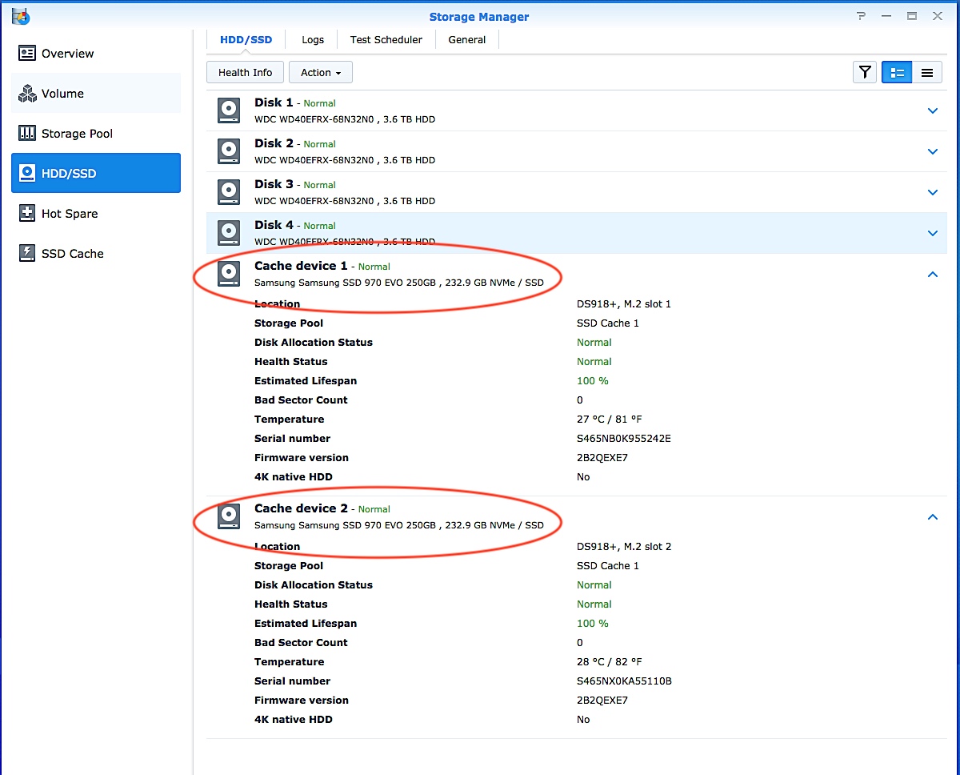
Task: Click the filter funnel icon
Action: pyautogui.click(x=865, y=73)
